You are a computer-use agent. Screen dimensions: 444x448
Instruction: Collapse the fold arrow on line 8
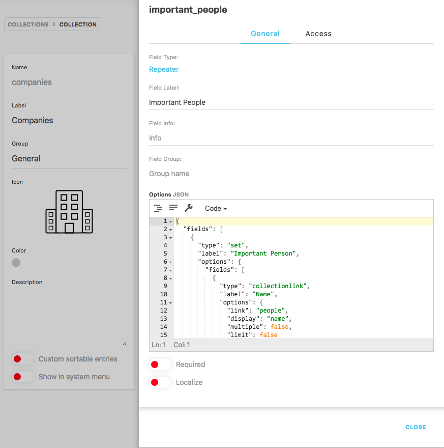171,278
